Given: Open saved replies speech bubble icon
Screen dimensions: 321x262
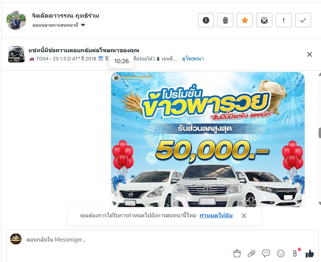Looking at the screenshot, I should (266, 253).
